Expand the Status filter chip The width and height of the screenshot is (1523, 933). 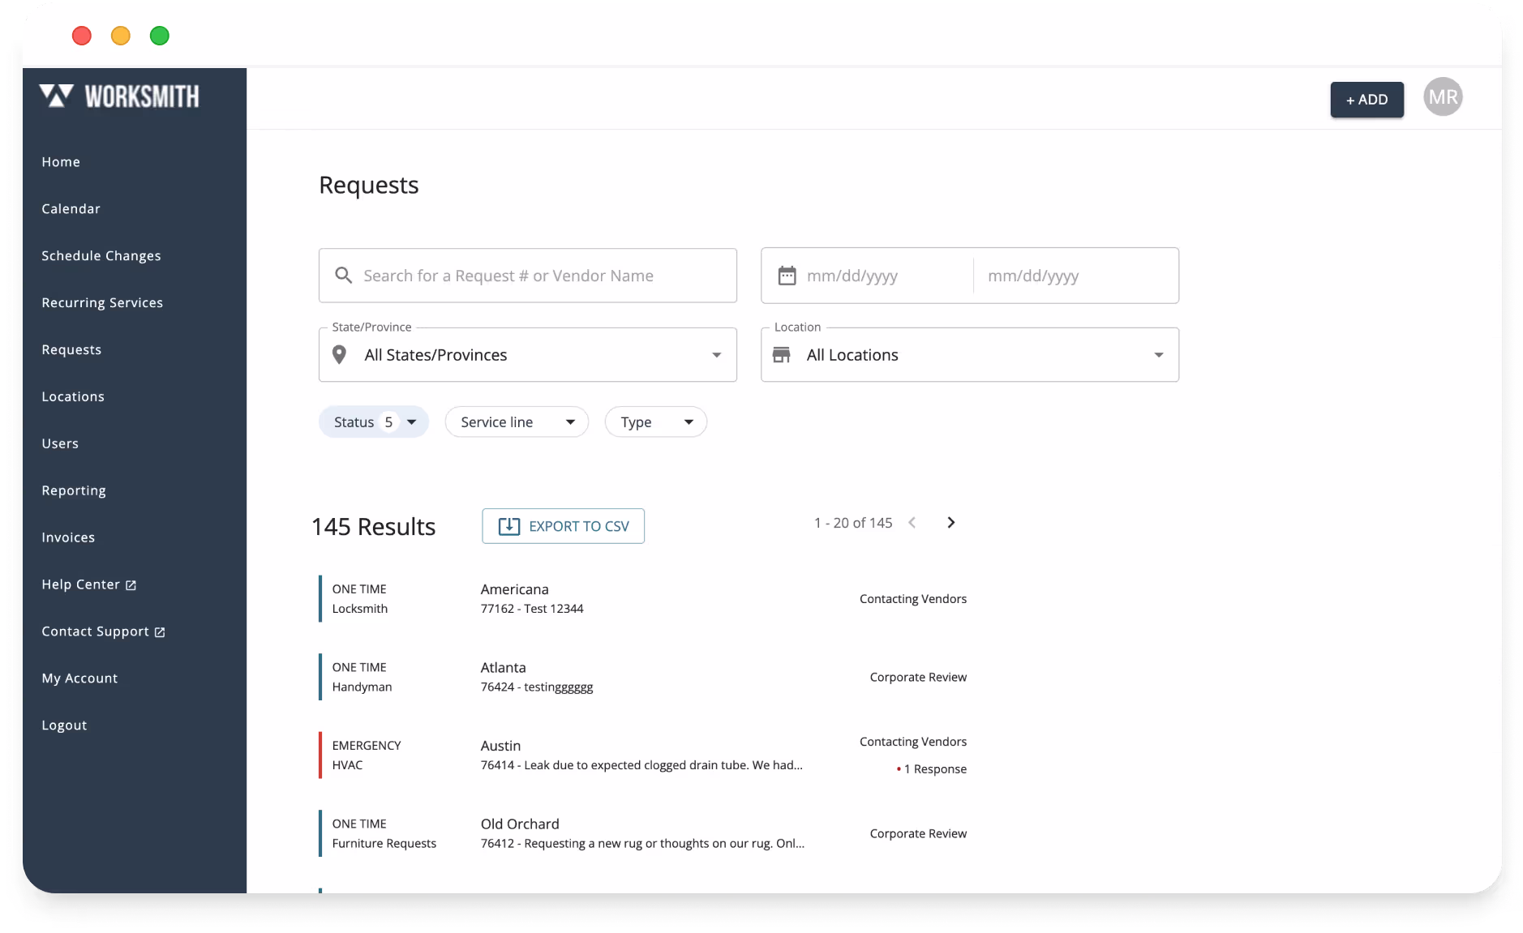pyautogui.click(x=374, y=422)
